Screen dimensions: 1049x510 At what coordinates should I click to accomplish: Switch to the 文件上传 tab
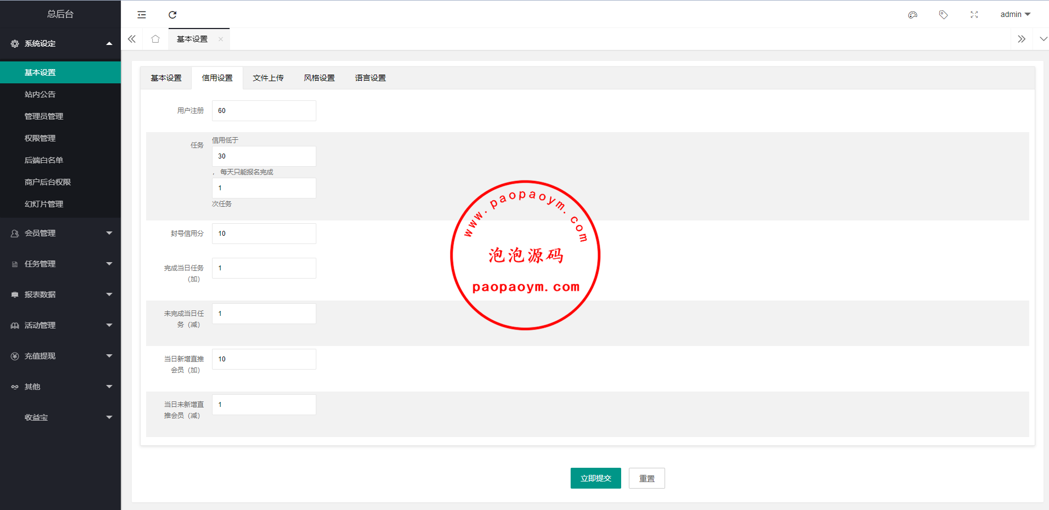click(x=268, y=78)
